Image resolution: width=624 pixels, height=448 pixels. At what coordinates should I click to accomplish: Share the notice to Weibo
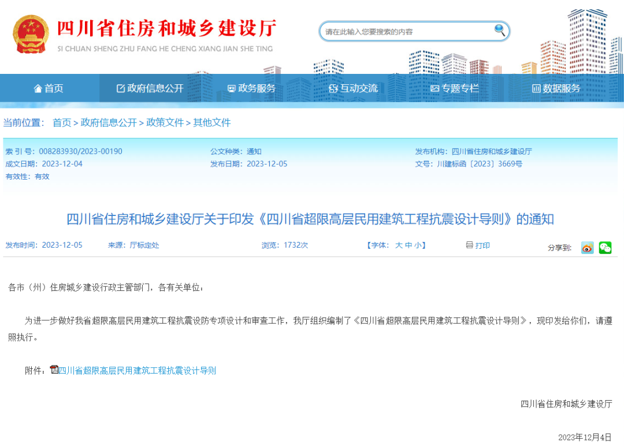click(587, 248)
